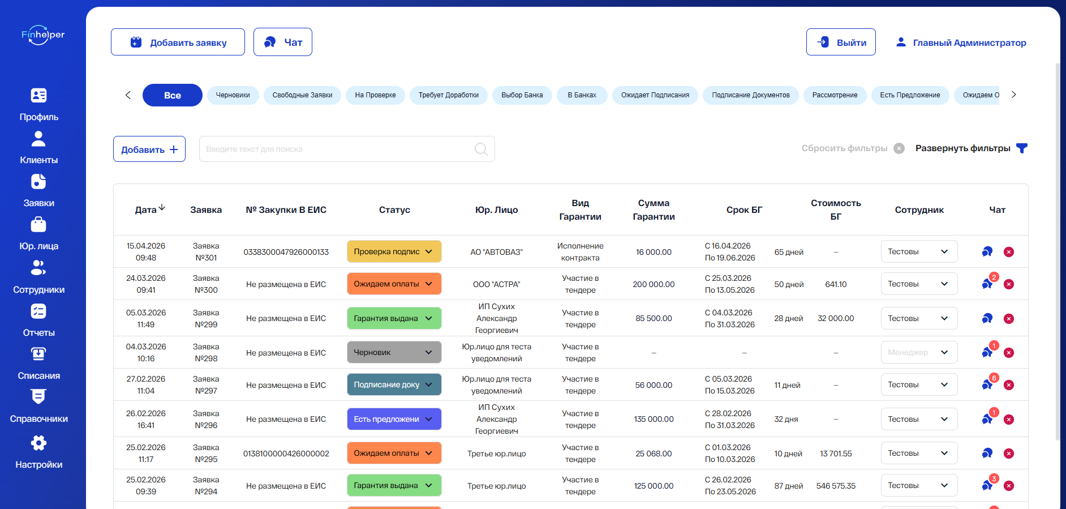Delete Заявка №297 with red cross

pyautogui.click(x=1009, y=385)
